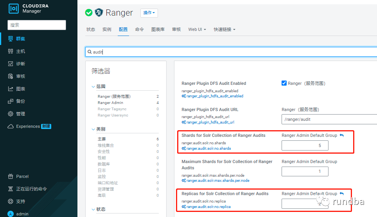Click the 资源管理 category filter
Viewport: 377px width, 217px height.
pyautogui.click(x=106, y=189)
